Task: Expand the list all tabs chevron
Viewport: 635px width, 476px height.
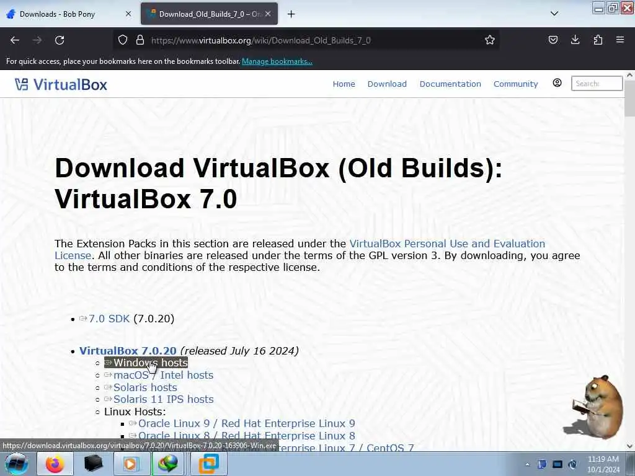Action: tap(554, 14)
